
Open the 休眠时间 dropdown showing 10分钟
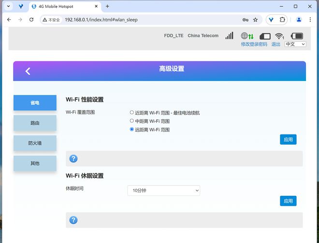pyautogui.click(x=163, y=190)
